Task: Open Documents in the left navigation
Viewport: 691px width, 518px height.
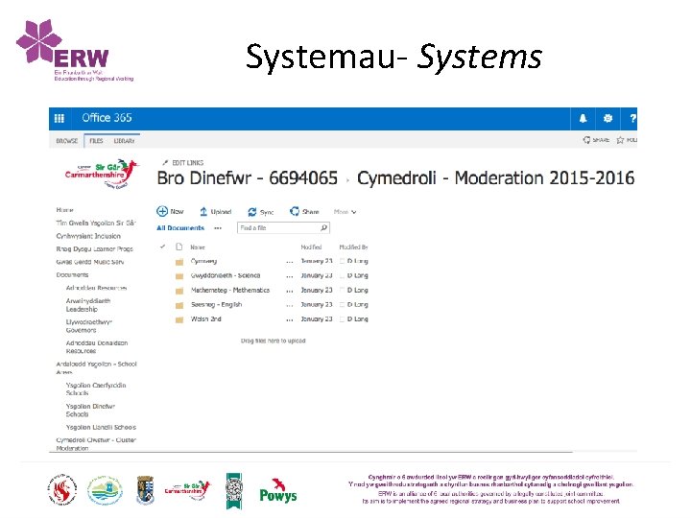Action: point(72,275)
